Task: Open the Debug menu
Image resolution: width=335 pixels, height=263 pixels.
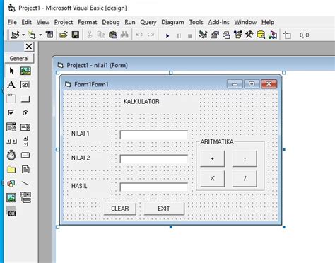Action: click(x=111, y=22)
